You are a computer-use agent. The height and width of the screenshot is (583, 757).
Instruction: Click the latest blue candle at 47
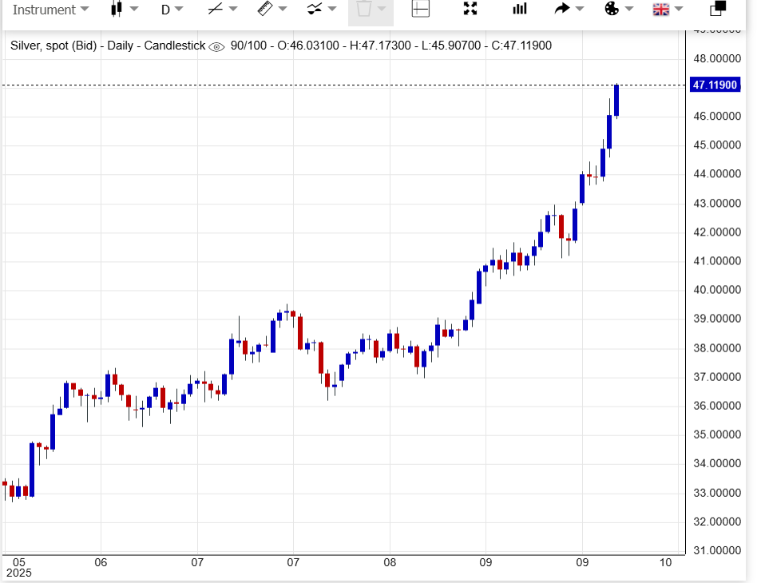[616, 101]
